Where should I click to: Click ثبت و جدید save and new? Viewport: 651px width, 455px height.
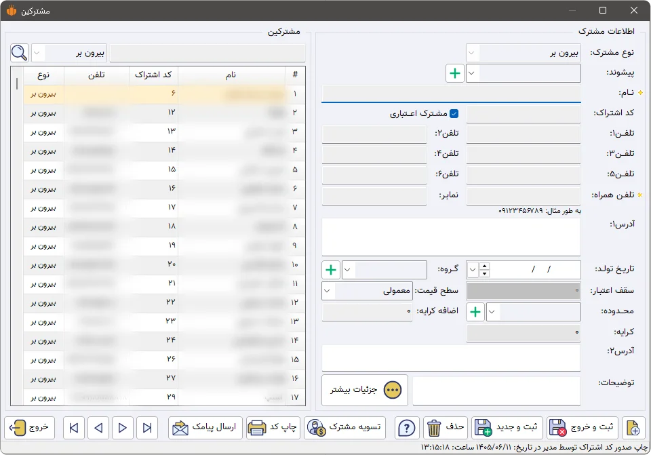click(507, 428)
